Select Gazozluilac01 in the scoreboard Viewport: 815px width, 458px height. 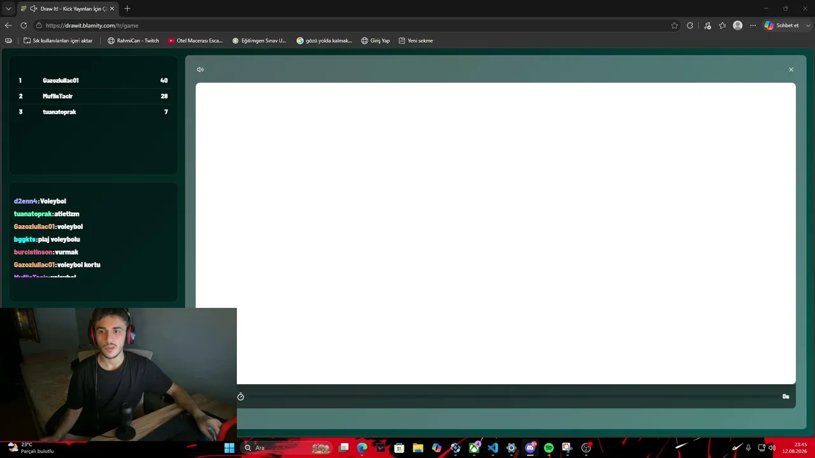93,81
